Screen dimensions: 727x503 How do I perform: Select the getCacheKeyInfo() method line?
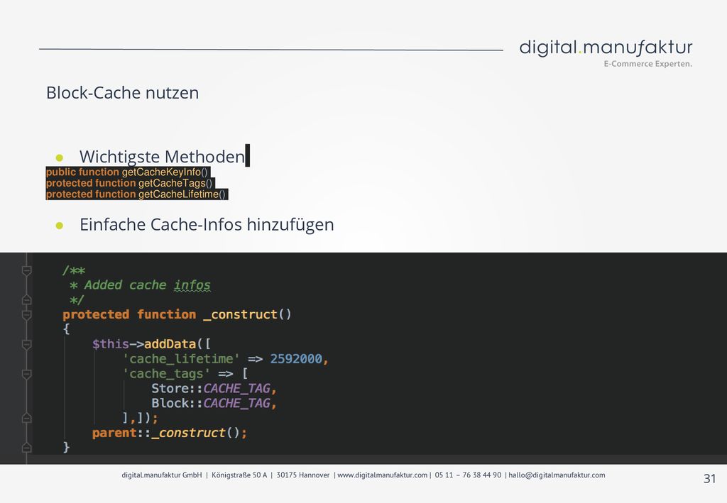[x=128, y=172]
